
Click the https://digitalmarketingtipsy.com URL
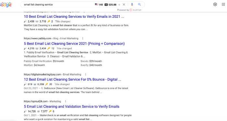click(x=42, y=74)
